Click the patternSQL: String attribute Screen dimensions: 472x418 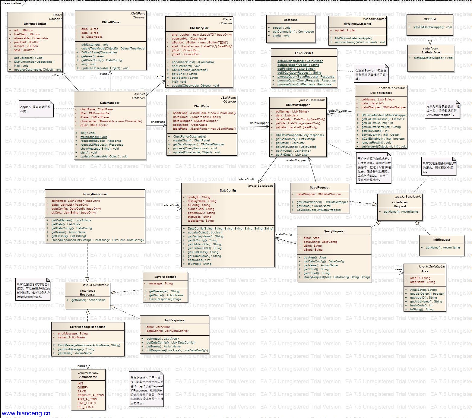point(201,213)
